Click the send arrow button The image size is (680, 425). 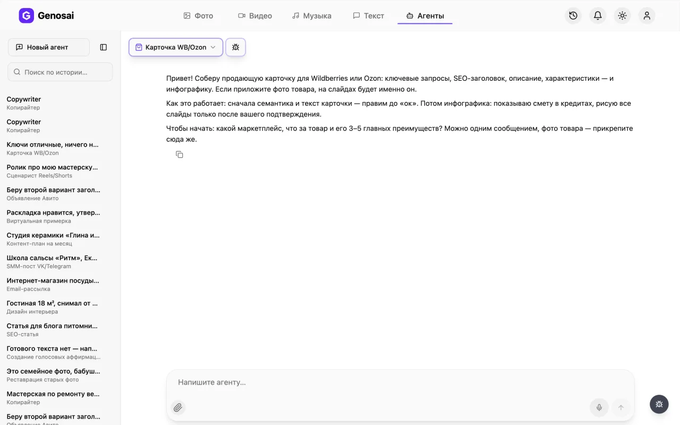click(x=620, y=407)
